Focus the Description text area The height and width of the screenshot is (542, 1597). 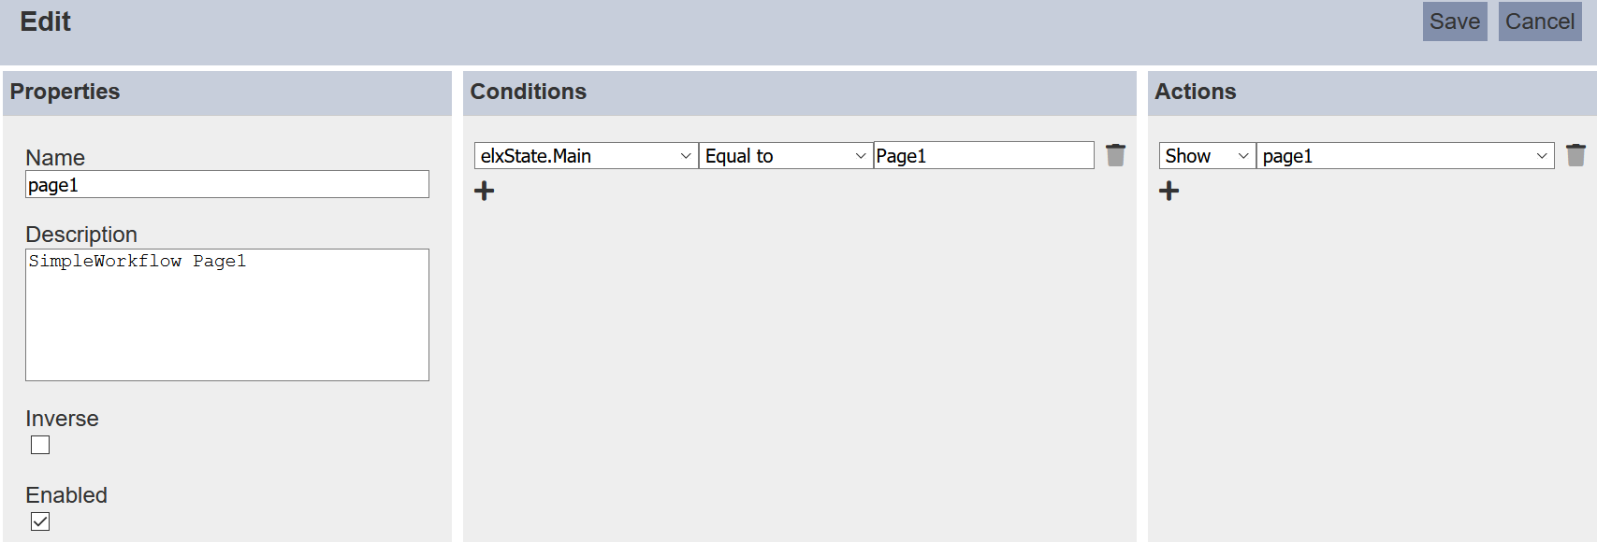pos(227,314)
